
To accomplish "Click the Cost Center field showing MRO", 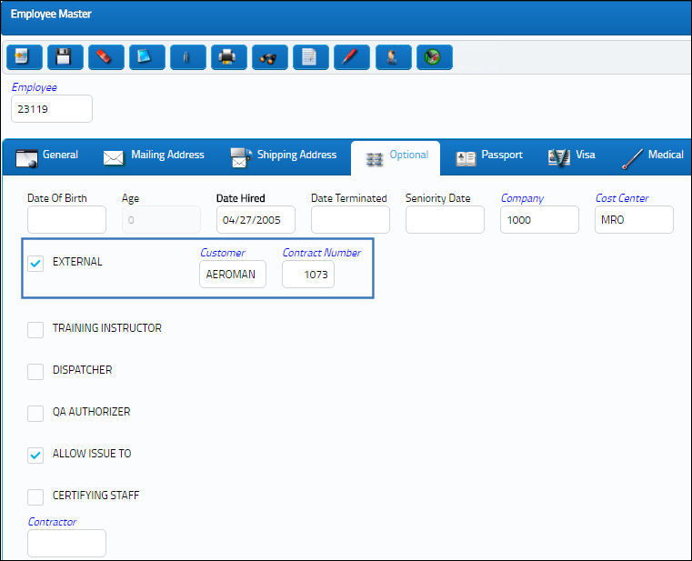I will tap(634, 219).
